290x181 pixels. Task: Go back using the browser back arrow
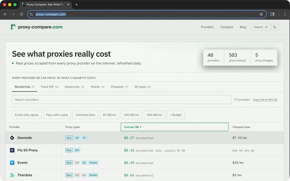[5, 14]
